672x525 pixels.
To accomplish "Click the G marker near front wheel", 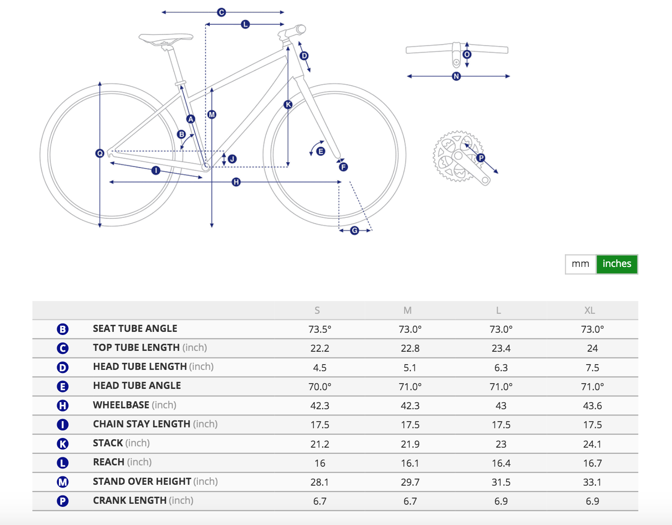I will click(354, 230).
